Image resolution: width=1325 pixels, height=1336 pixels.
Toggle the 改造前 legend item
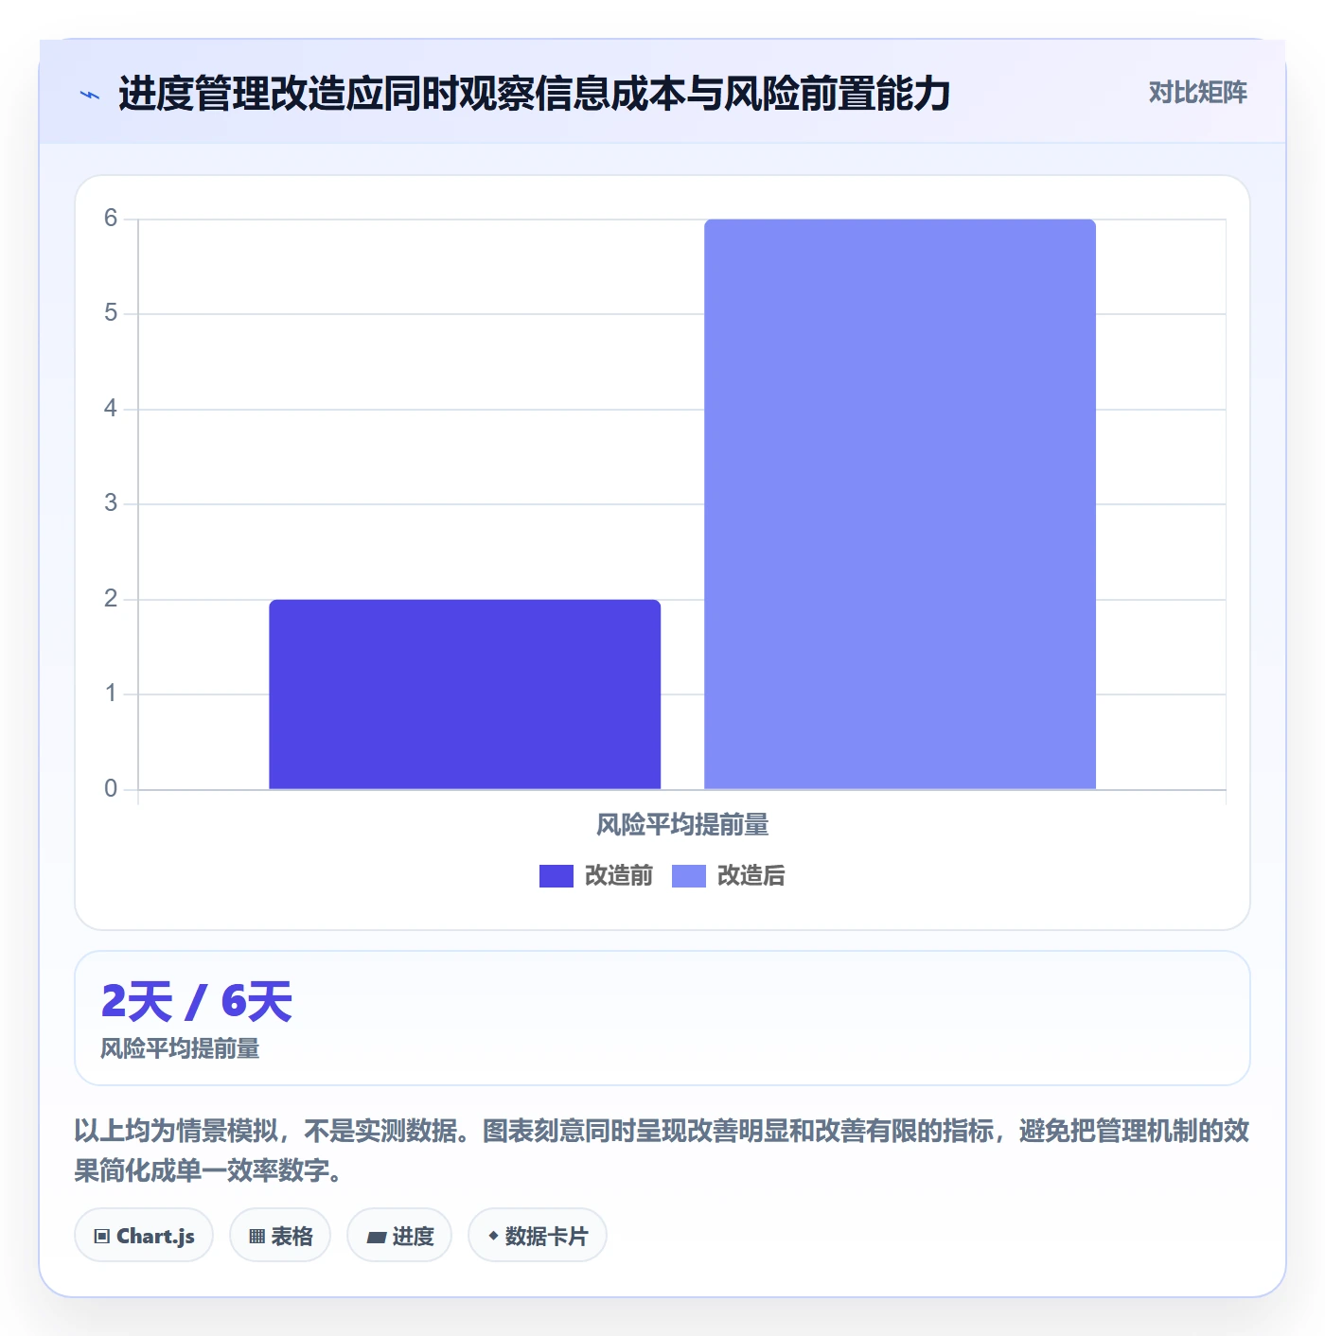coord(596,876)
